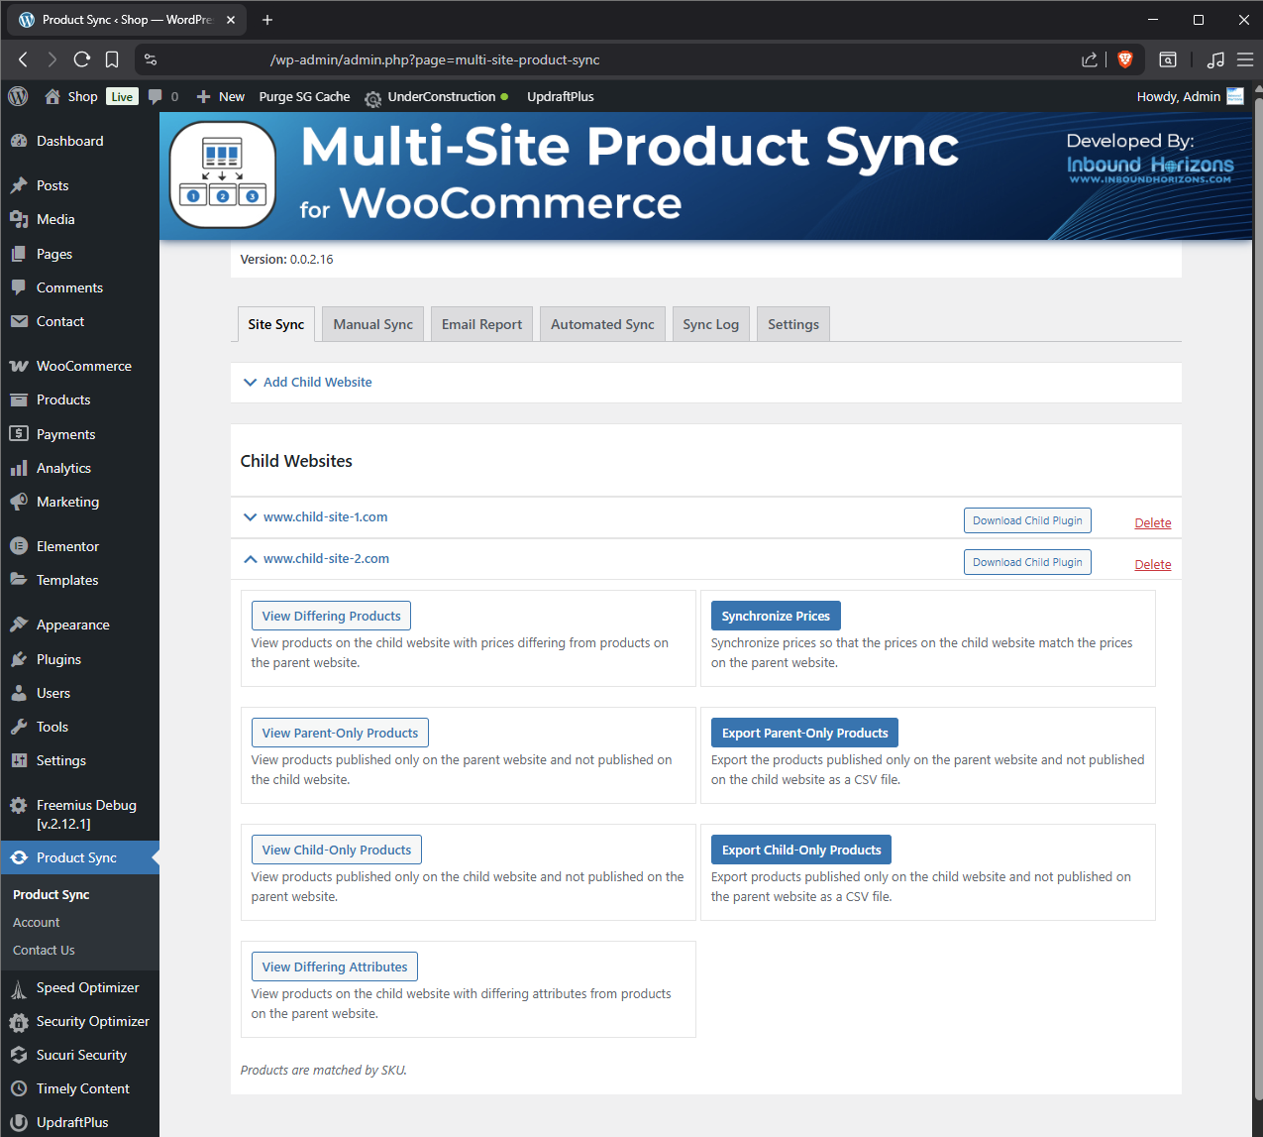1263x1137 pixels.
Task: Open WooCommerce in the sidebar menu
Action: (x=83, y=366)
